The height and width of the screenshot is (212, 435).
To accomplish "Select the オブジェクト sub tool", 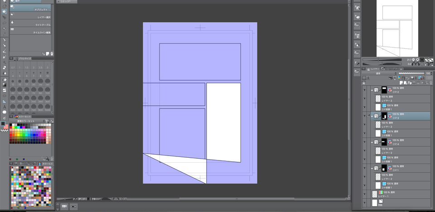I will point(31,9).
